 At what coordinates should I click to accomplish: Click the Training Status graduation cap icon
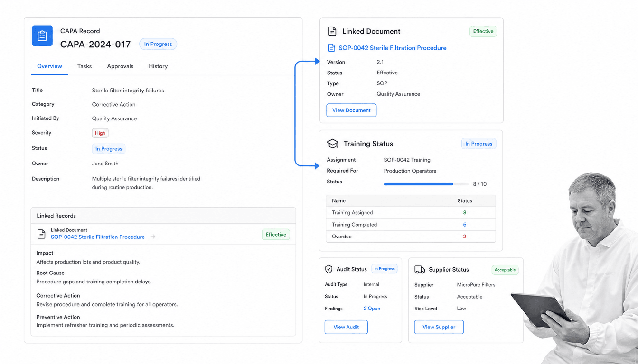tap(333, 144)
